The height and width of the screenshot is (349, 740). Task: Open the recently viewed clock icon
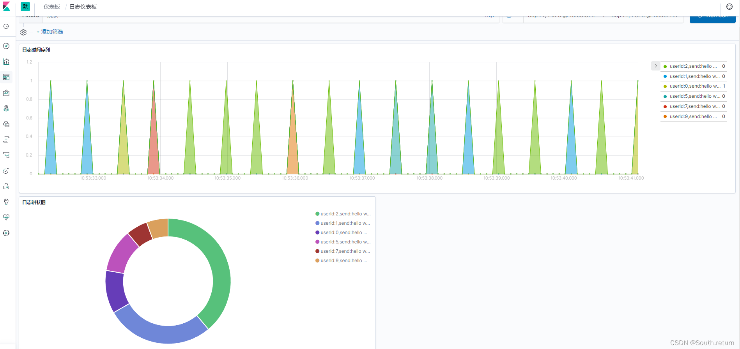coord(6,26)
